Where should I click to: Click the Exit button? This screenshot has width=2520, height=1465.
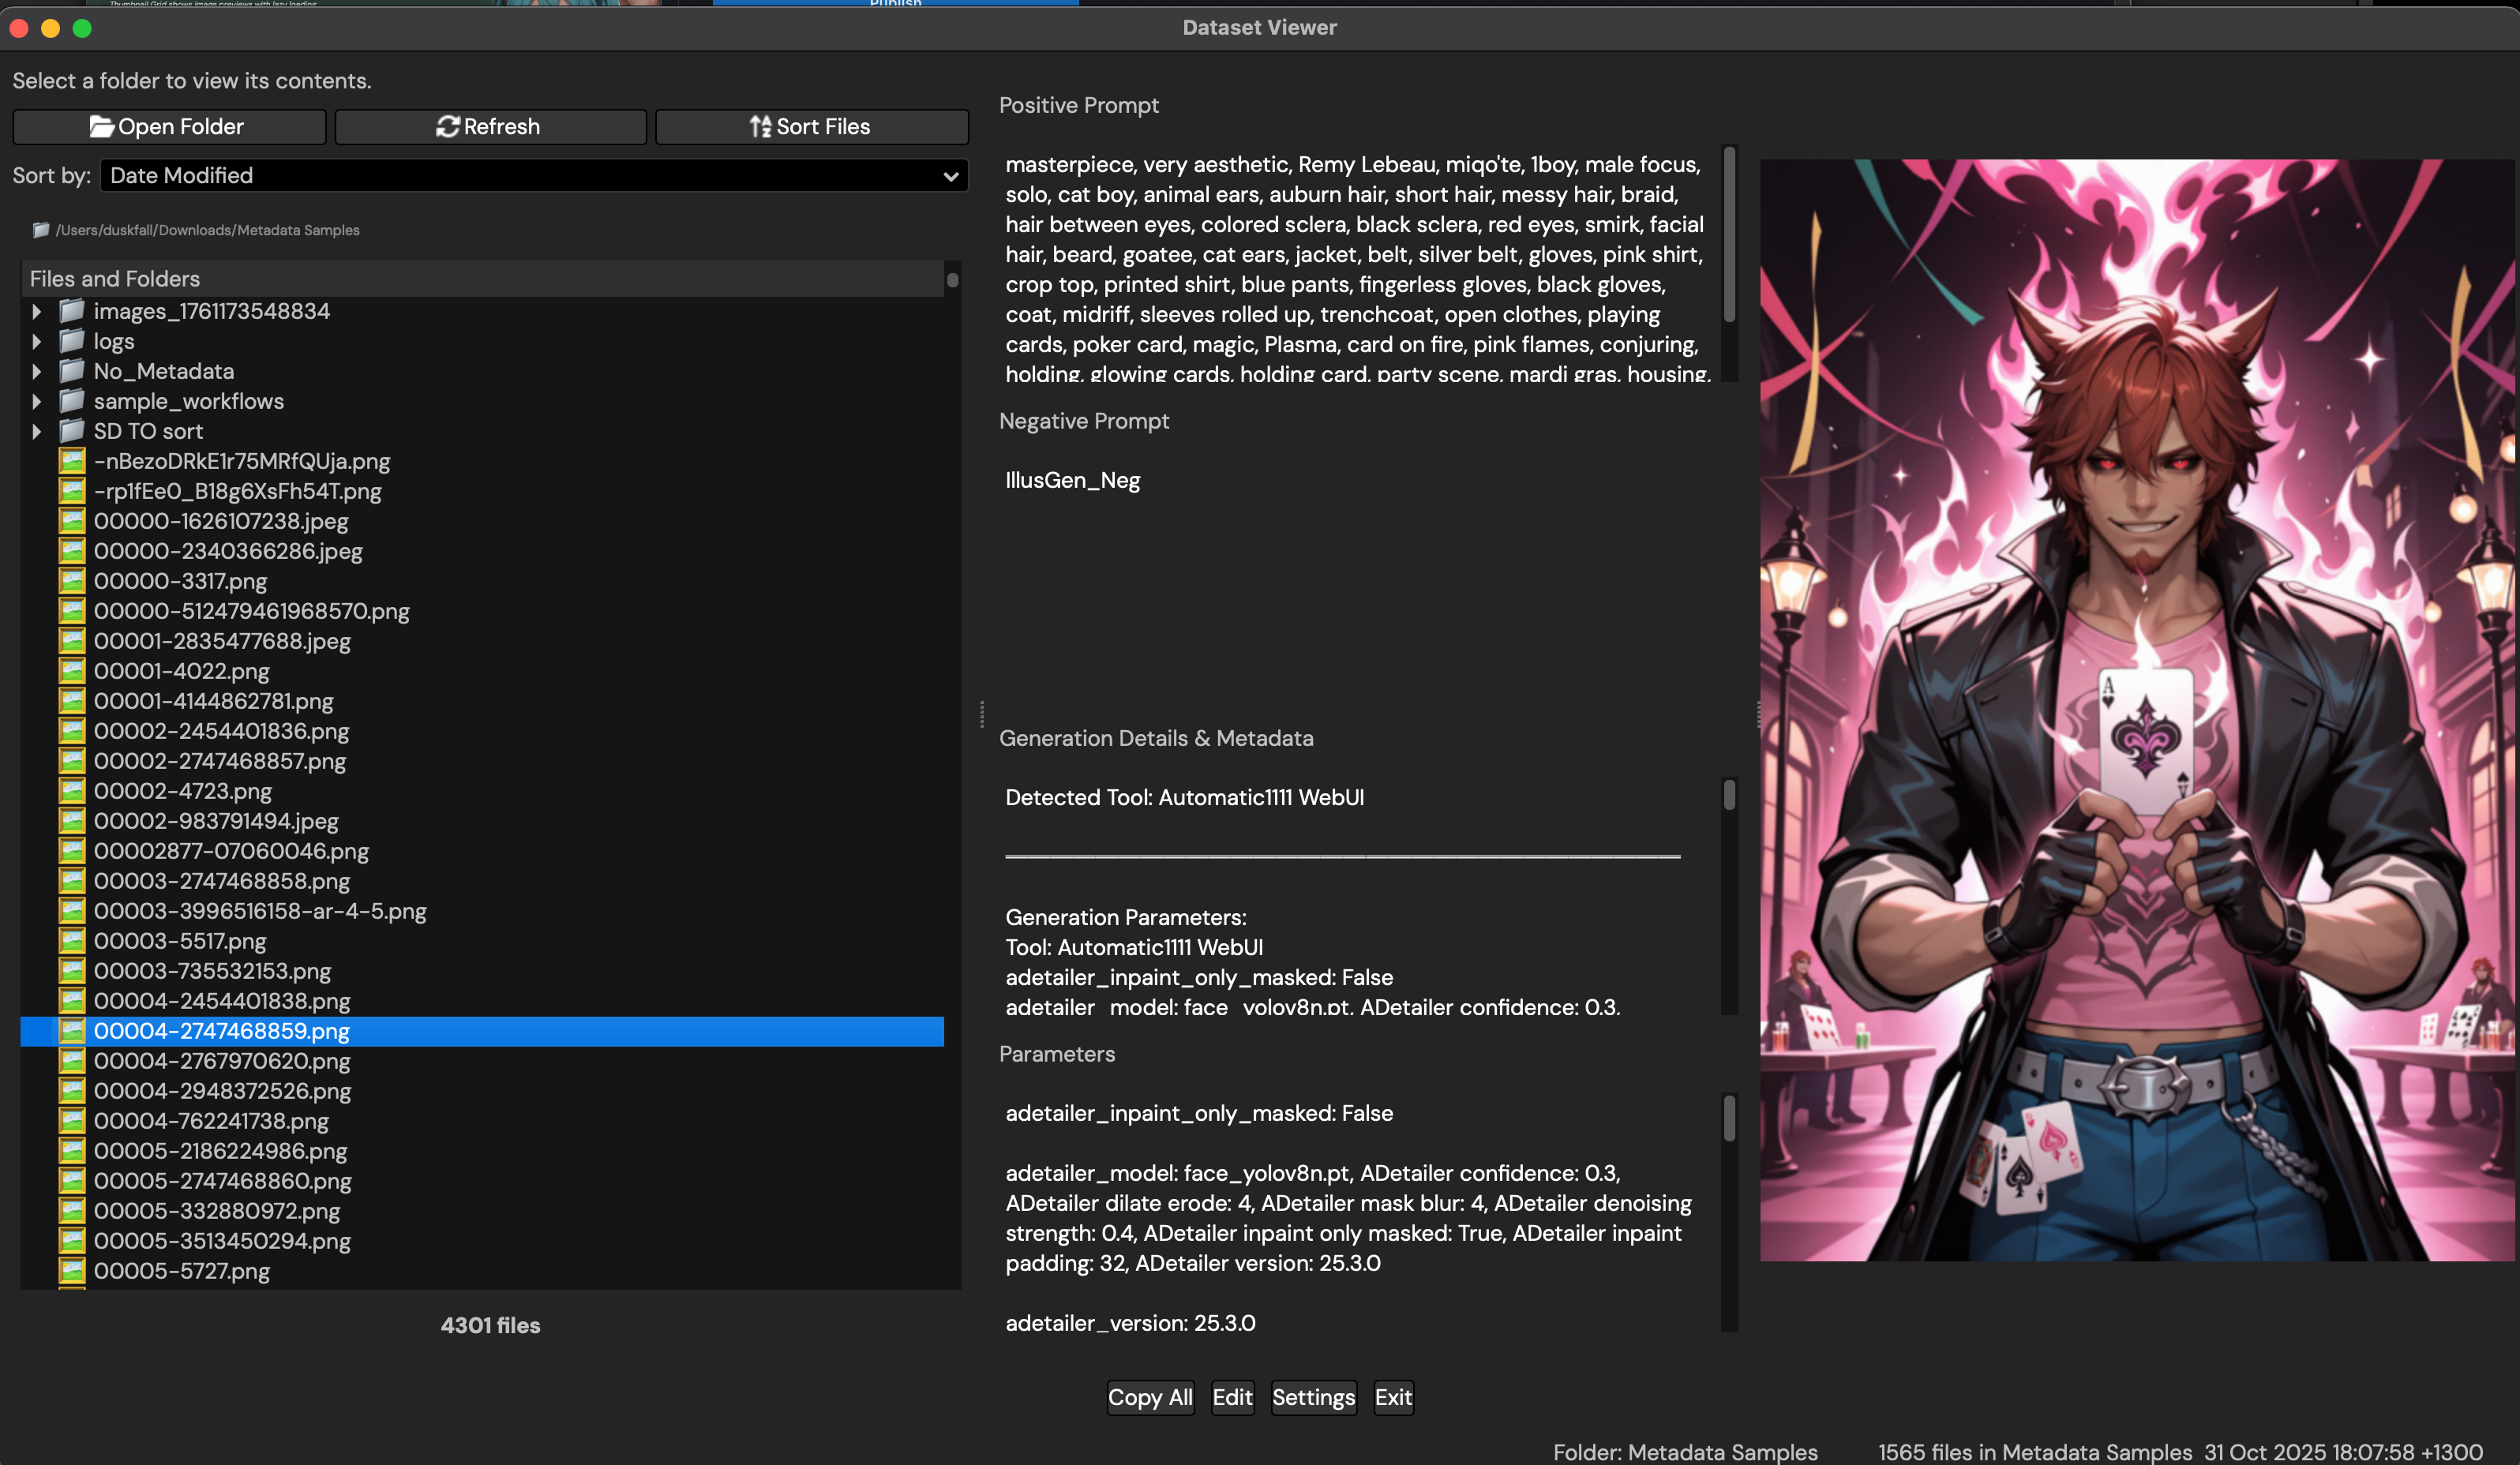tap(1393, 1397)
